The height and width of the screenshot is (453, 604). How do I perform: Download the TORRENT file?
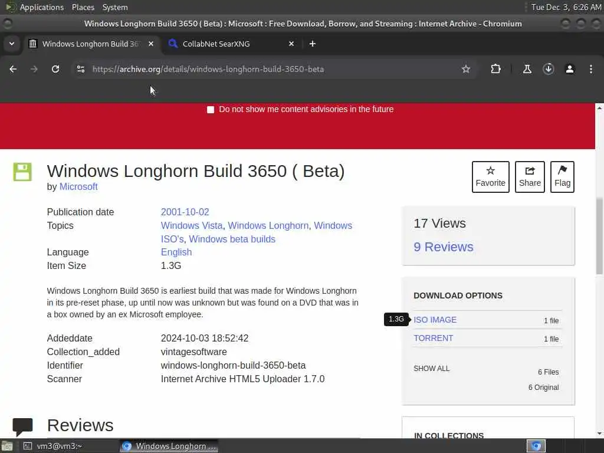434,338
